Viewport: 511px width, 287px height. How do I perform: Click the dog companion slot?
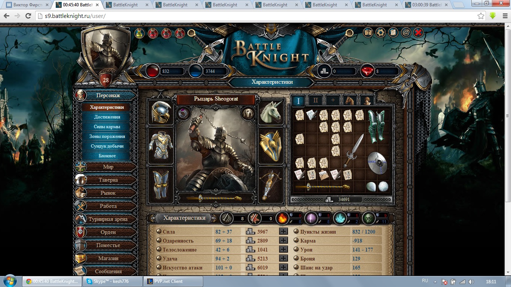click(x=248, y=113)
